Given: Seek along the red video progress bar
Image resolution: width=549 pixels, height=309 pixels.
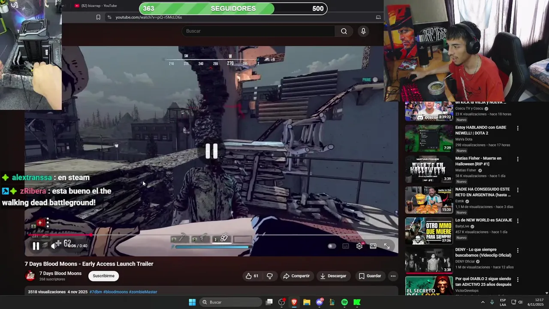Looking at the screenshot, I should 211,235.
